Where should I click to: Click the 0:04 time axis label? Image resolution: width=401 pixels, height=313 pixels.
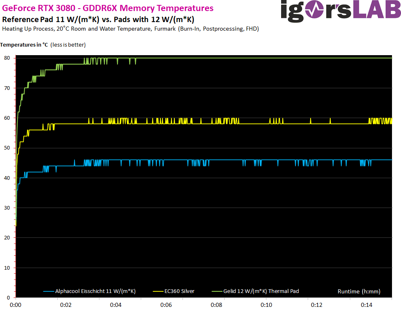pos(115,305)
